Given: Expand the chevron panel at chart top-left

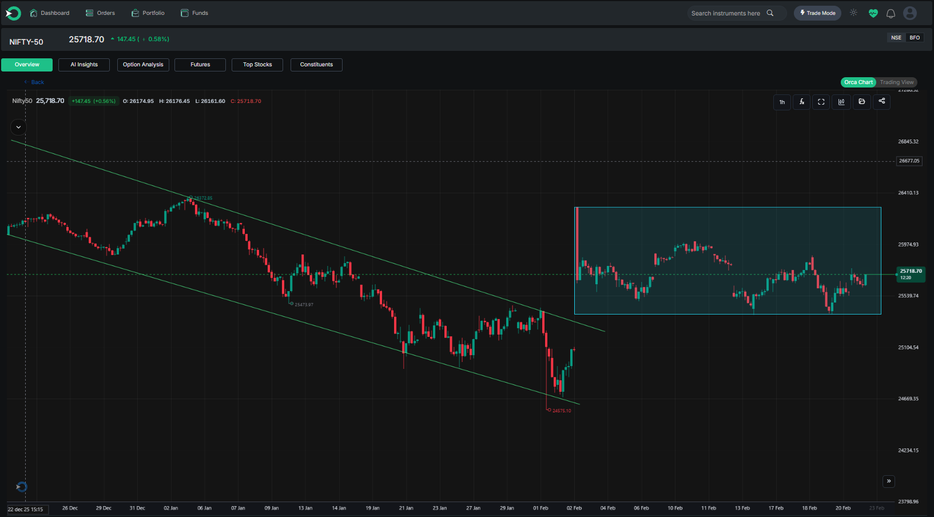Looking at the screenshot, I should 18,127.
